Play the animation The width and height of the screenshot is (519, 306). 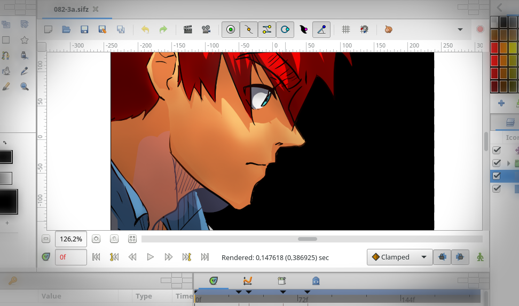click(x=150, y=257)
